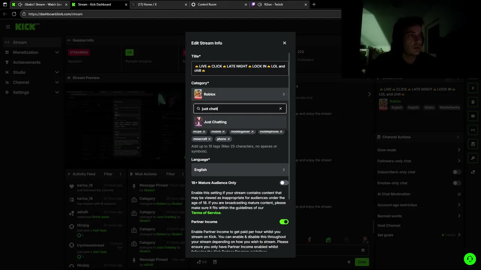Click Host Channel action
Viewport: 481px width, 270px height.
(x=389, y=226)
